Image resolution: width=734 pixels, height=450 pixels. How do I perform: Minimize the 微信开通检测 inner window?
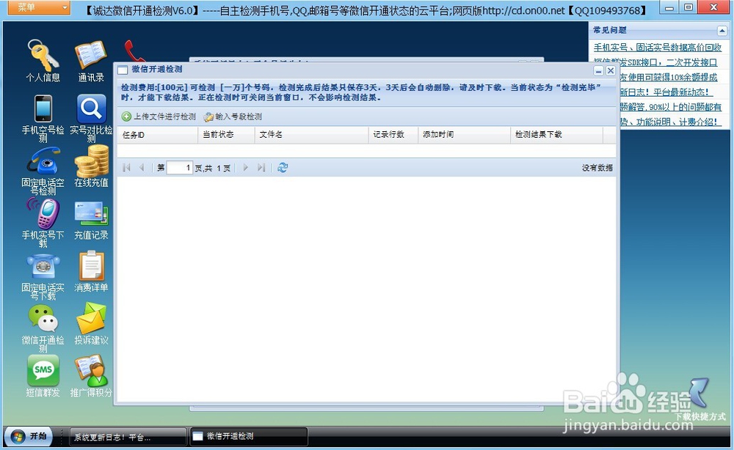598,70
